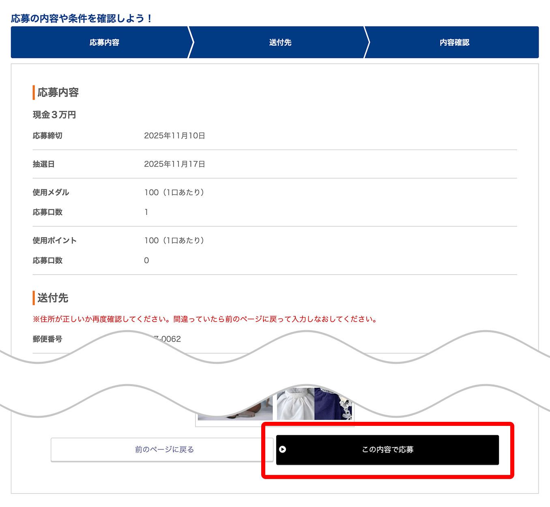Click the 使用メダル value 100（1口あたり）
The height and width of the screenshot is (507, 550).
[174, 193]
